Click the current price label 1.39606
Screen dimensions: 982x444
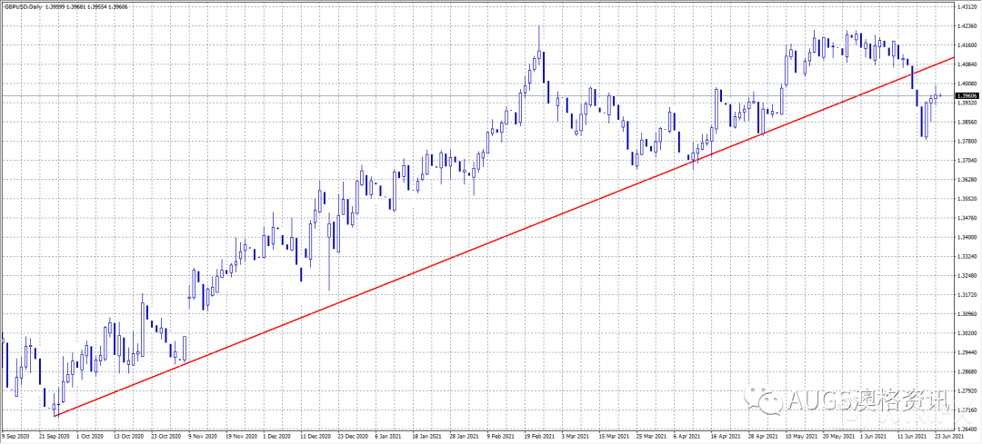(967, 95)
